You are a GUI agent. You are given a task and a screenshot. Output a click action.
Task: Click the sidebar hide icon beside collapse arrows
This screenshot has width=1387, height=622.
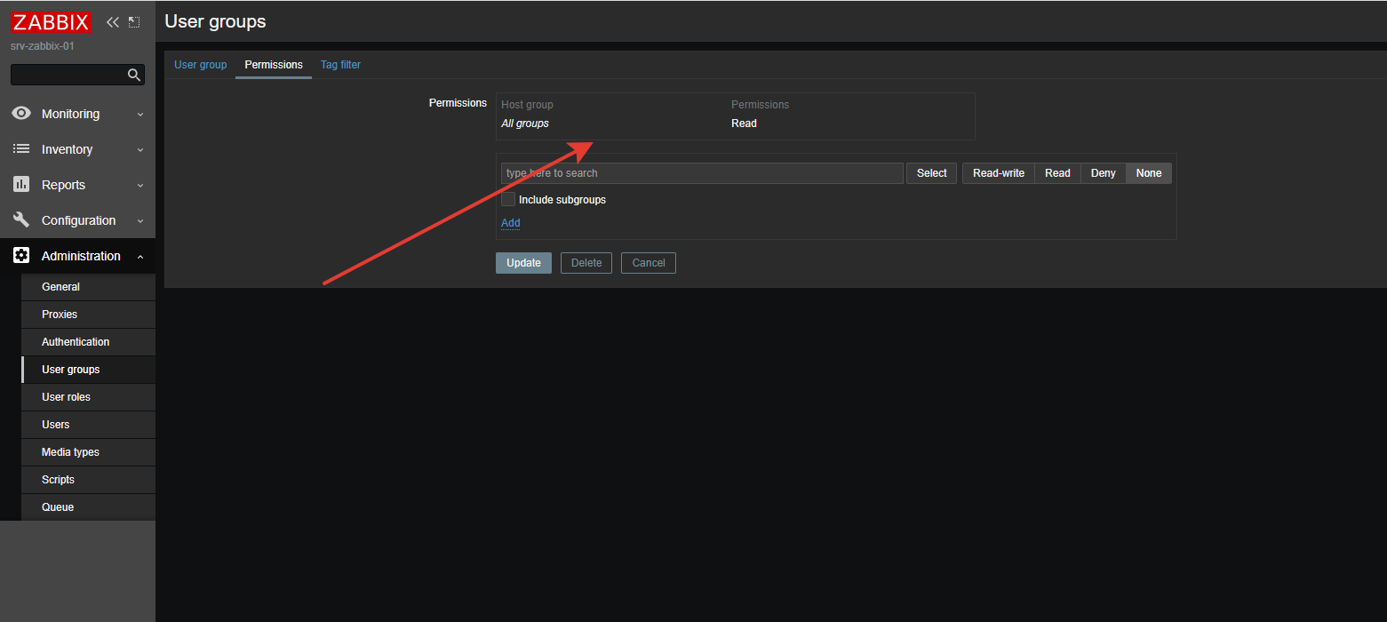click(x=134, y=22)
